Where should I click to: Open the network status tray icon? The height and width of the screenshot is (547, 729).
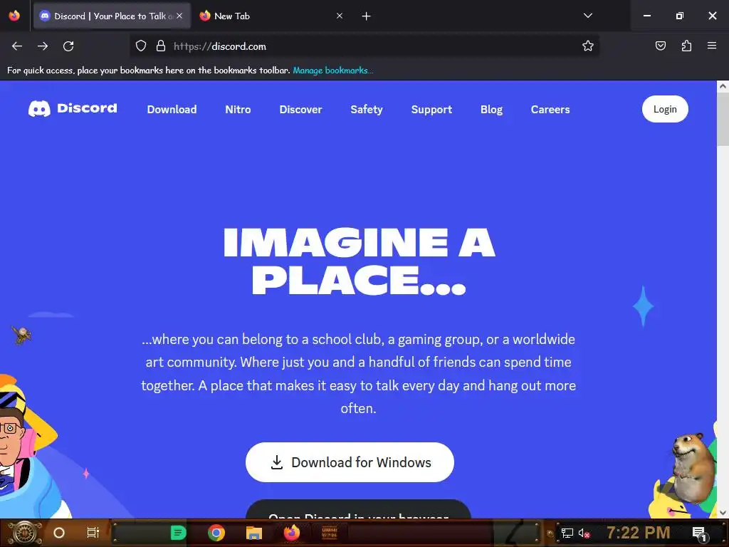pyautogui.click(x=567, y=533)
